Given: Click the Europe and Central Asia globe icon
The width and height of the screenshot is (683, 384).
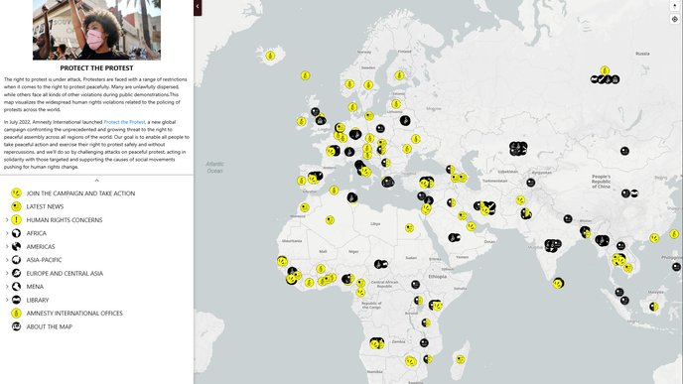Looking at the screenshot, I should [16, 273].
